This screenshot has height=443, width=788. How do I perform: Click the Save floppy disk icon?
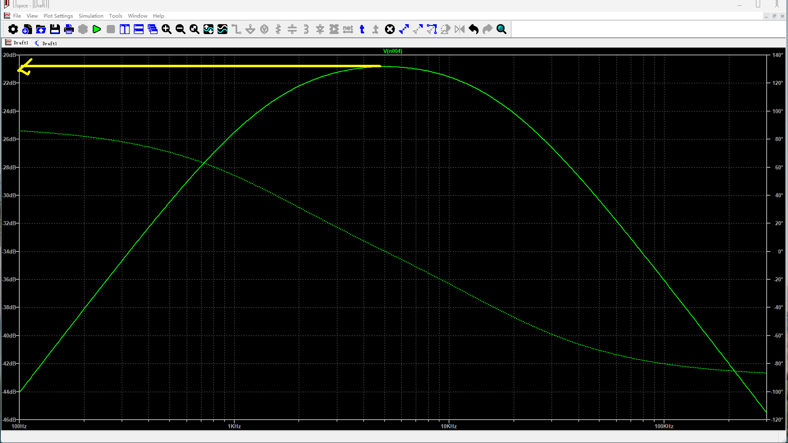click(55, 29)
